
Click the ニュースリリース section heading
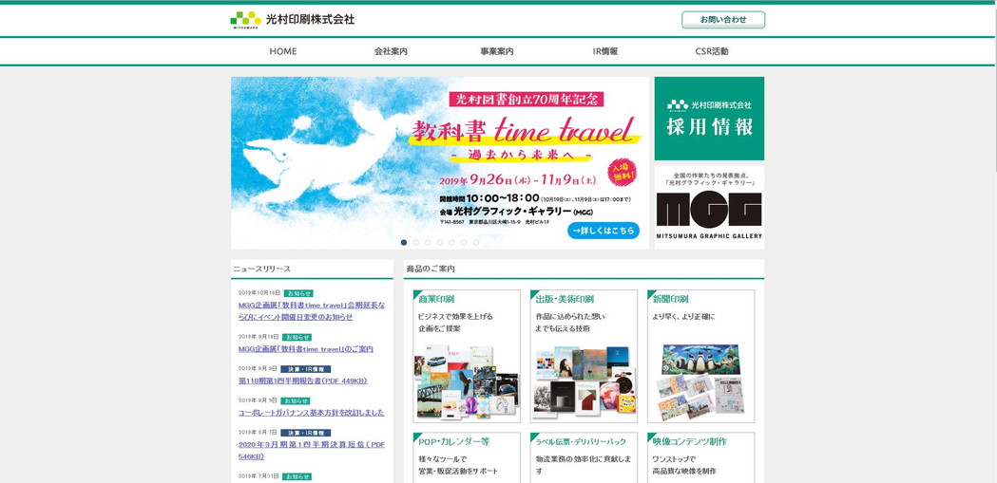(262, 269)
